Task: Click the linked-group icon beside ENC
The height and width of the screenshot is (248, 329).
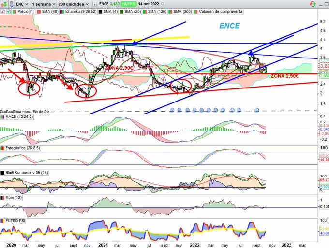Action: click(12, 4)
